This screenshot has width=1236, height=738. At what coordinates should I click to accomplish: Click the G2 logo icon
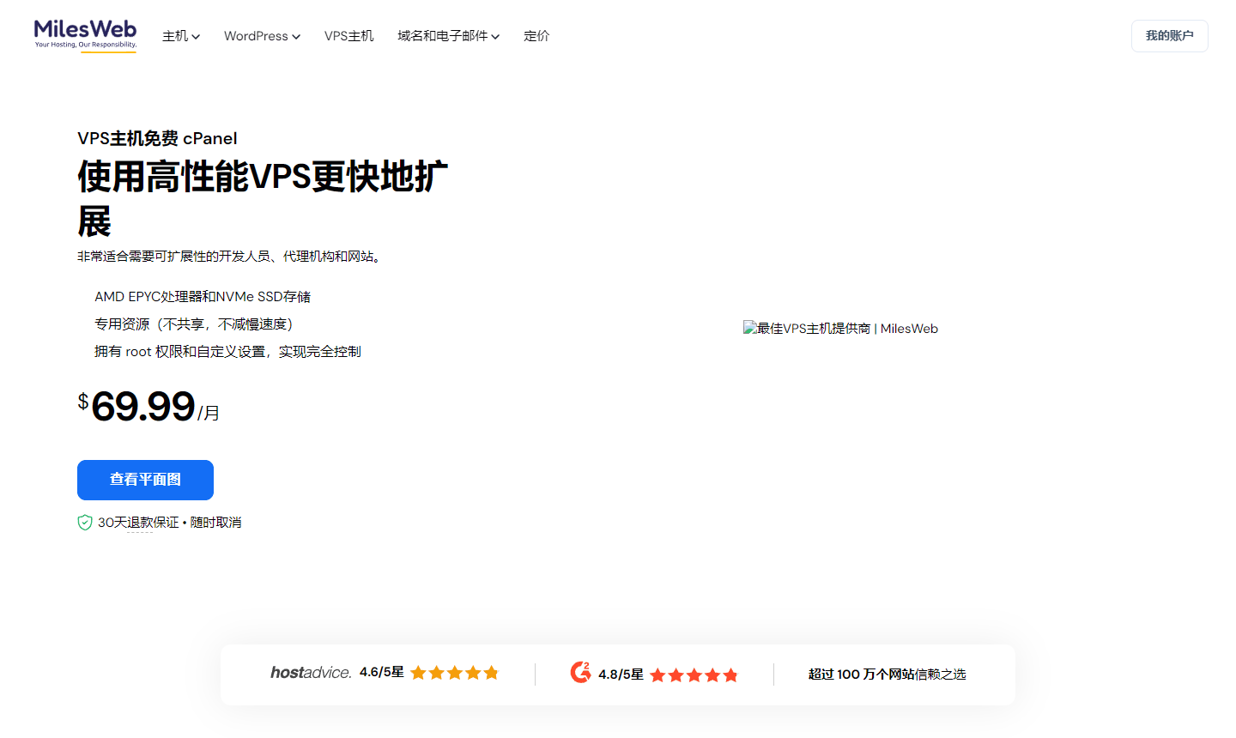point(581,673)
